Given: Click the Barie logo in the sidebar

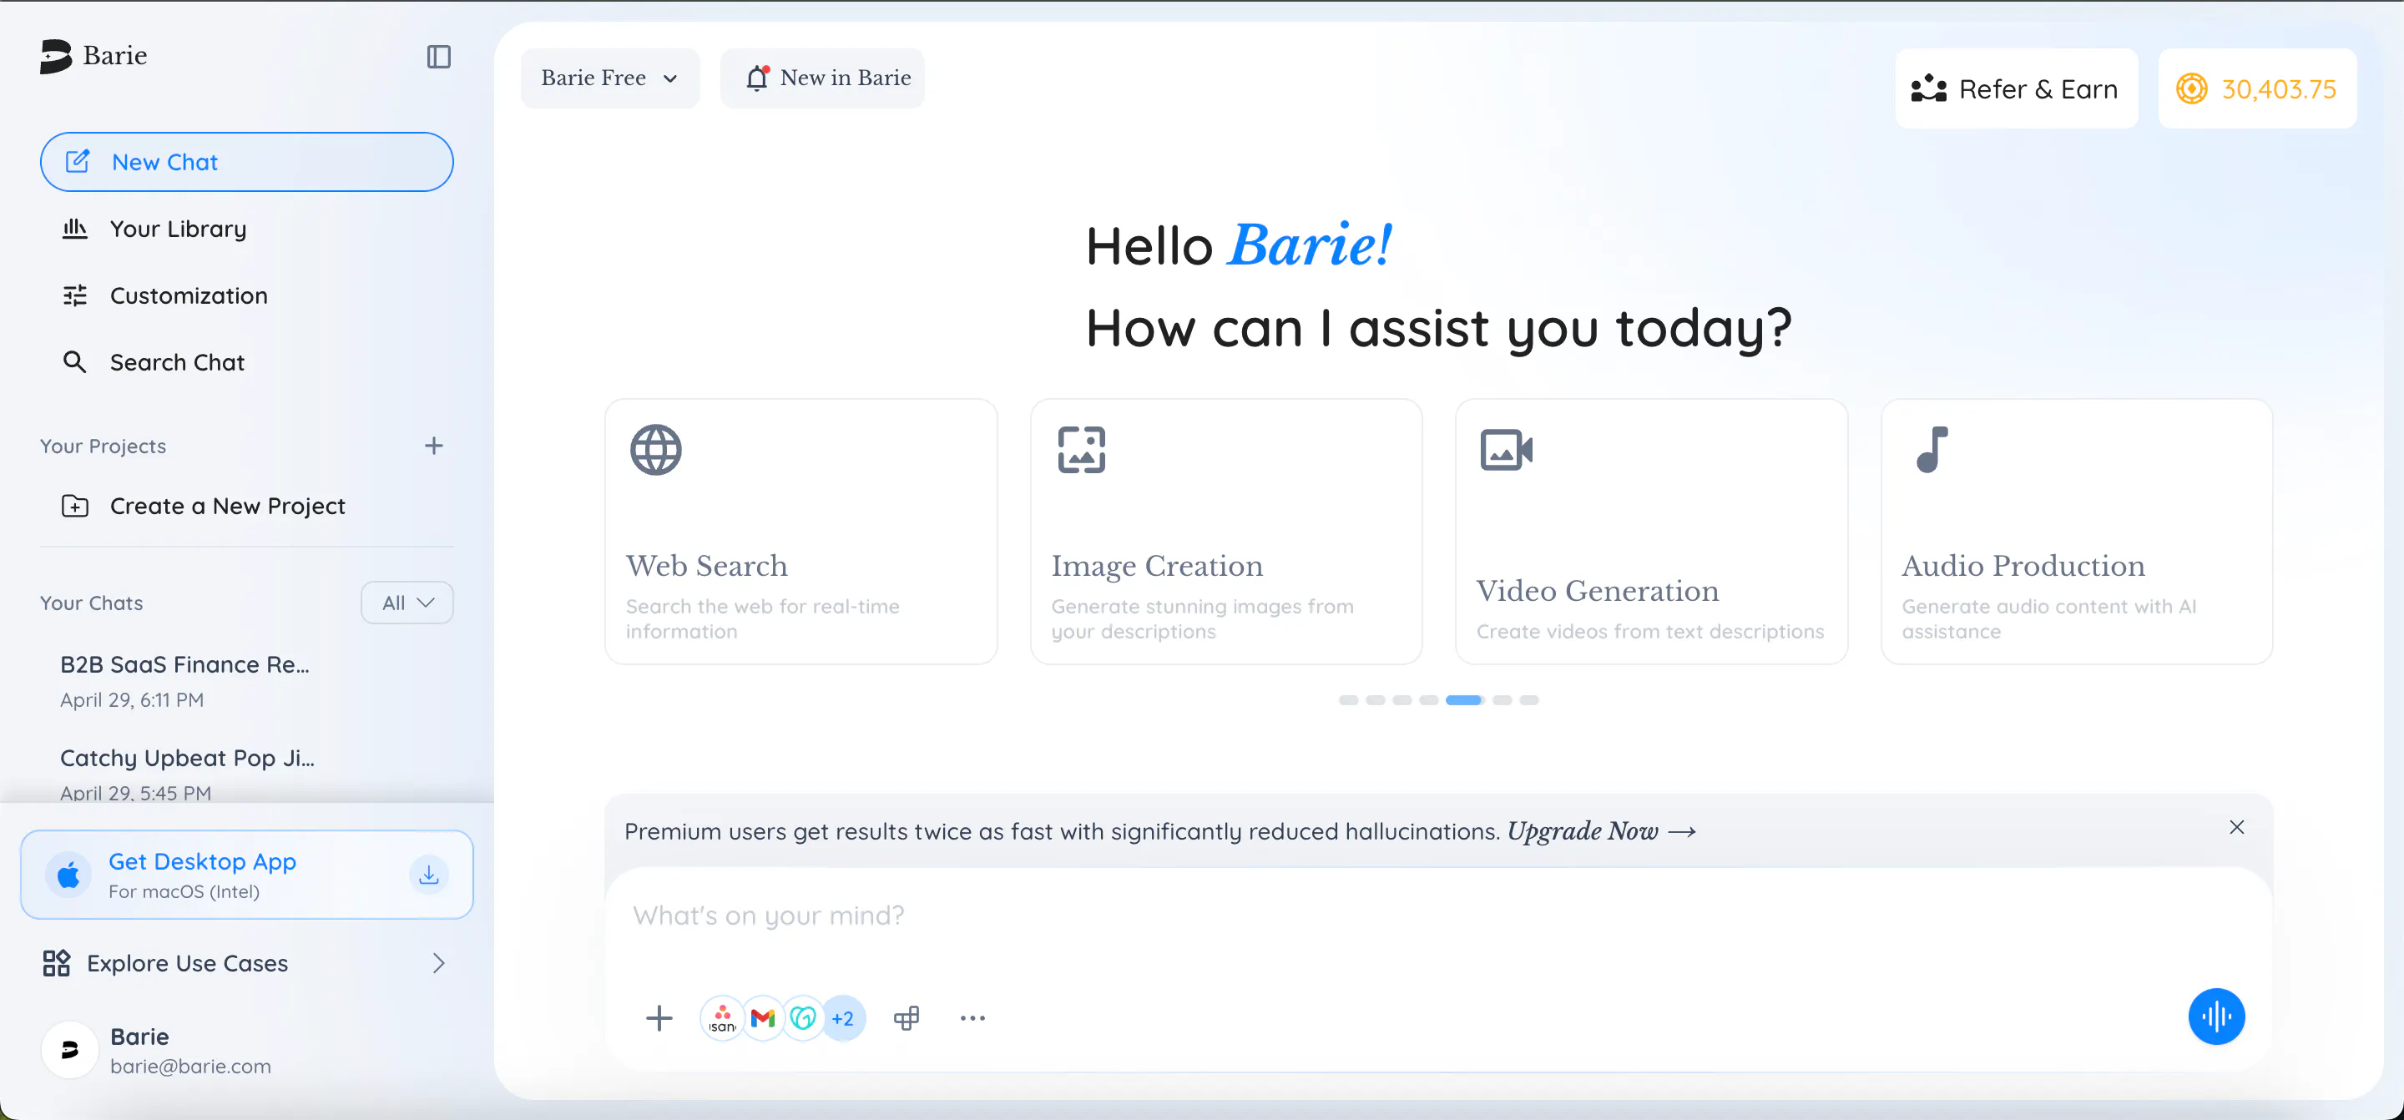Looking at the screenshot, I should pyautogui.click(x=93, y=56).
